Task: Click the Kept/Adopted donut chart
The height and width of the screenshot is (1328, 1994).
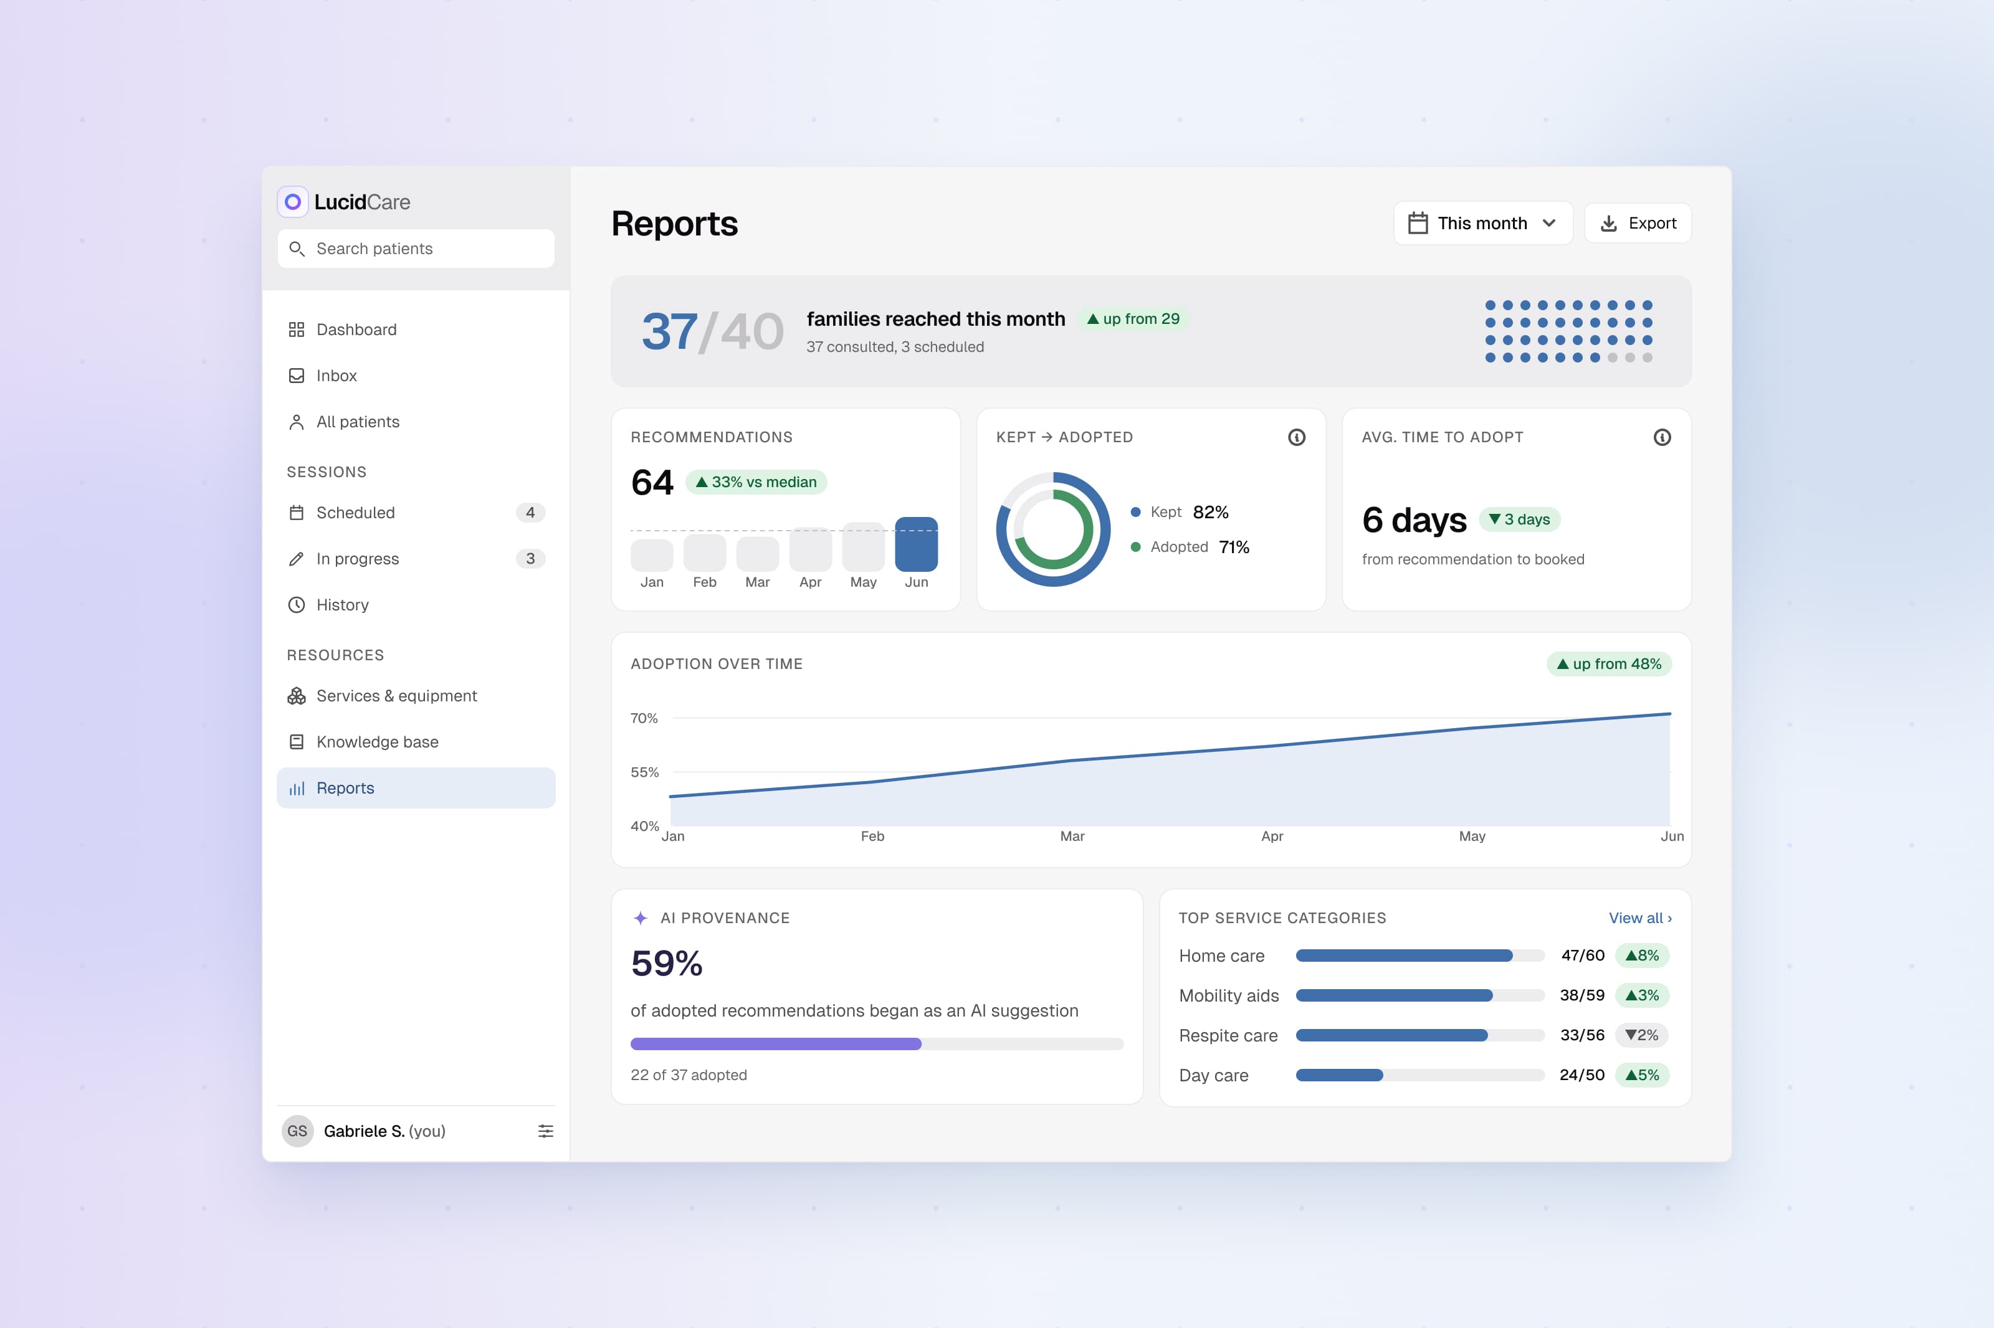Action: pyautogui.click(x=1053, y=529)
